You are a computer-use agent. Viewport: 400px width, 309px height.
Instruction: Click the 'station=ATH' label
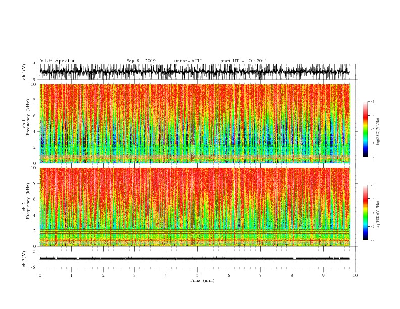pyautogui.click(x=187, y=61)
